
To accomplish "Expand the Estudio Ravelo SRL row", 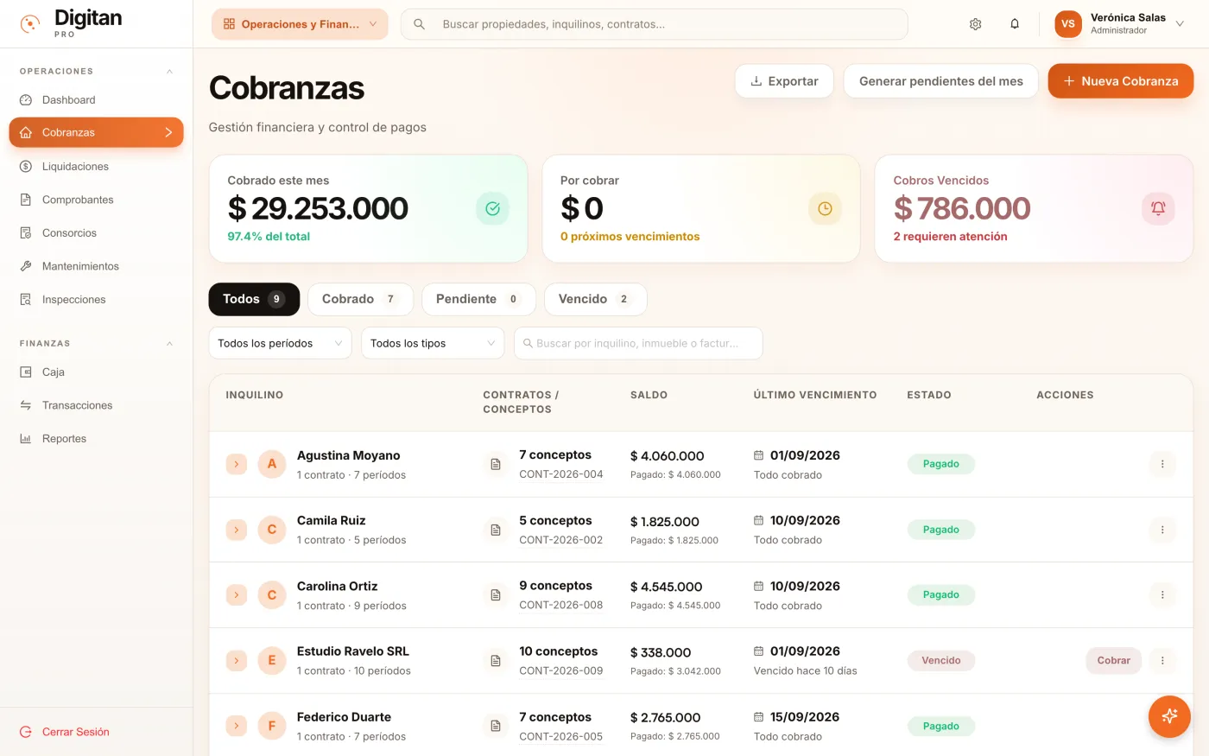I will click(x=237, y=660).
